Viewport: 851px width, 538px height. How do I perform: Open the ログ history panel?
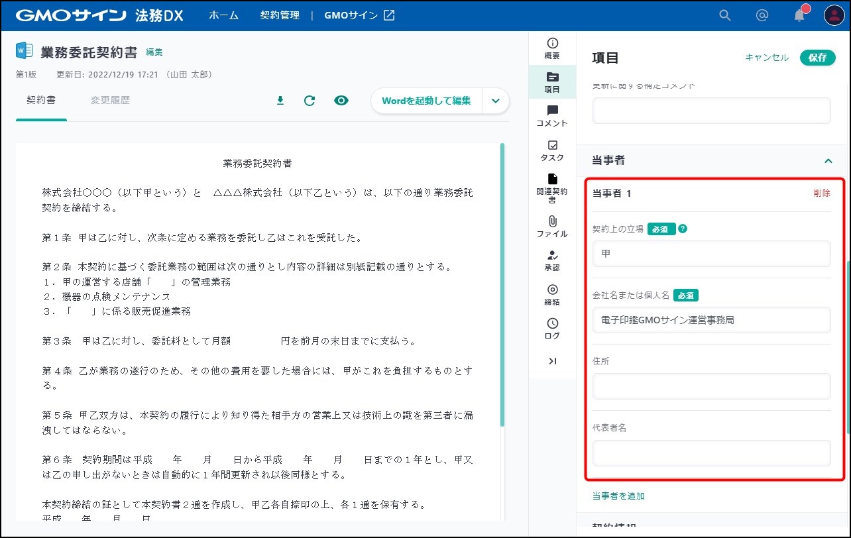[x=552, y=329]
